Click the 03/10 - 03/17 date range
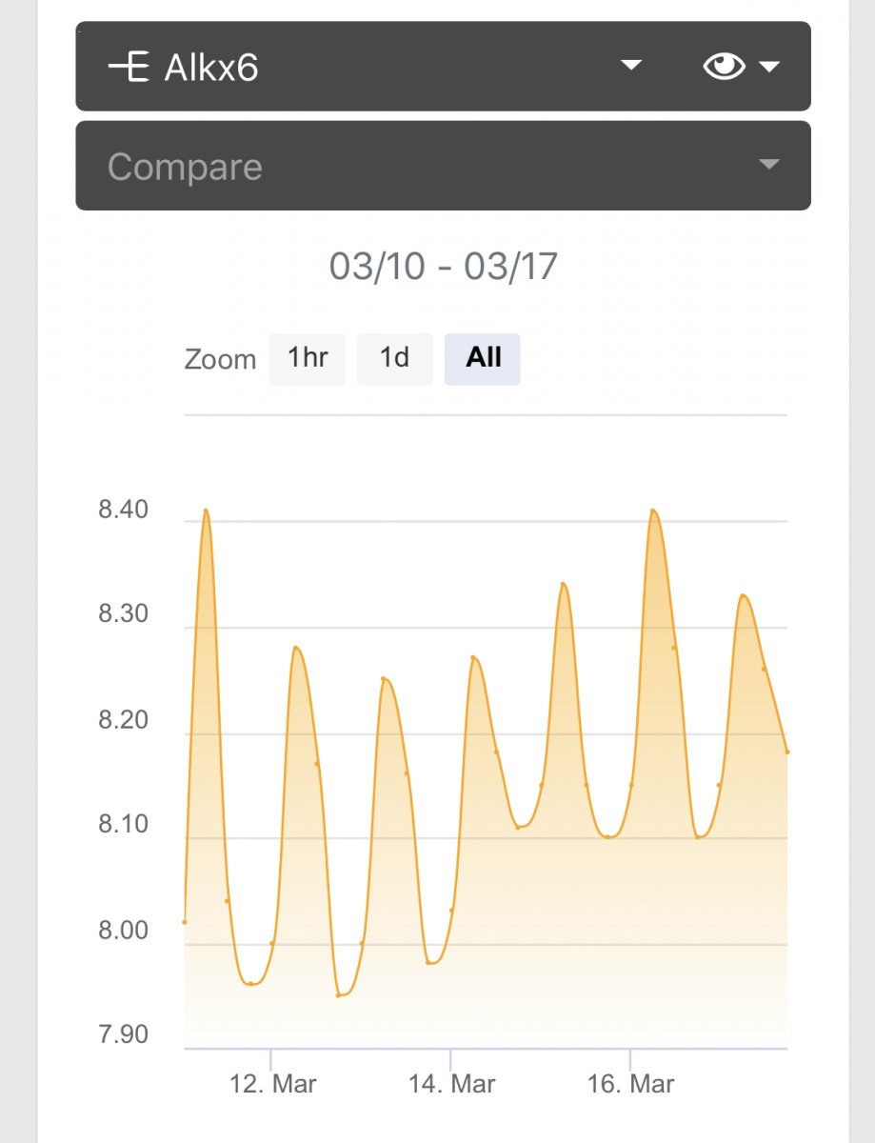 click(443, 267)
